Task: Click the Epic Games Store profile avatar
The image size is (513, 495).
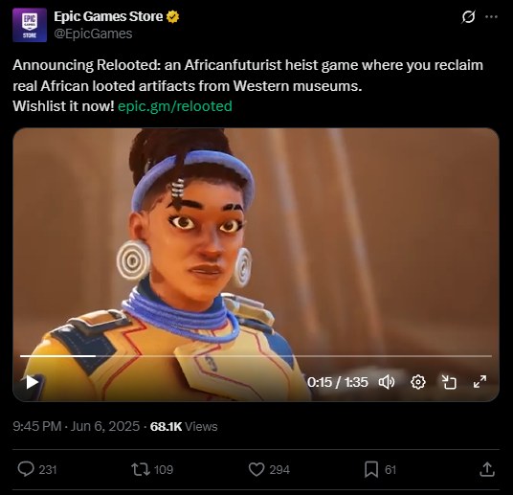Action: point(30,25)
